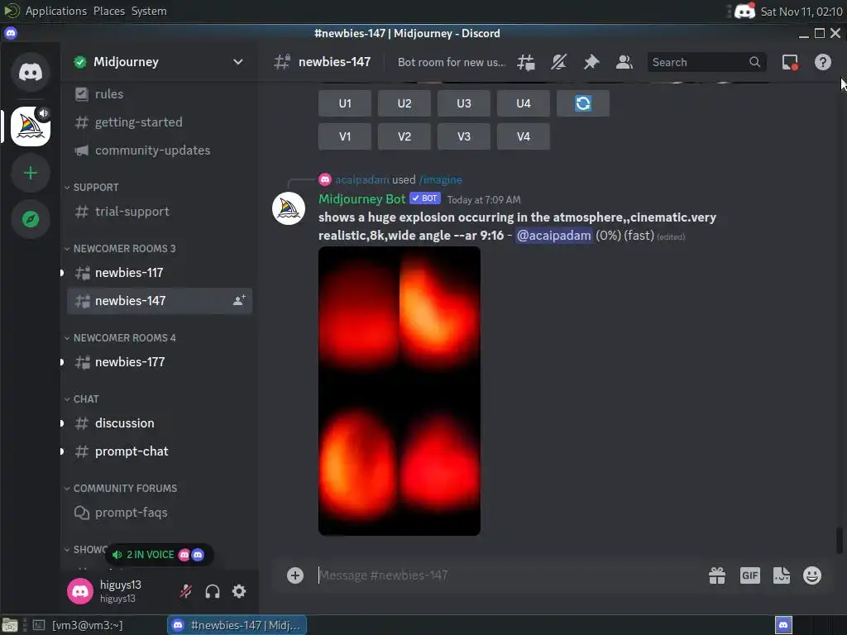
Task: Upscale image with U3 button
Action: (x=463, y=103)
